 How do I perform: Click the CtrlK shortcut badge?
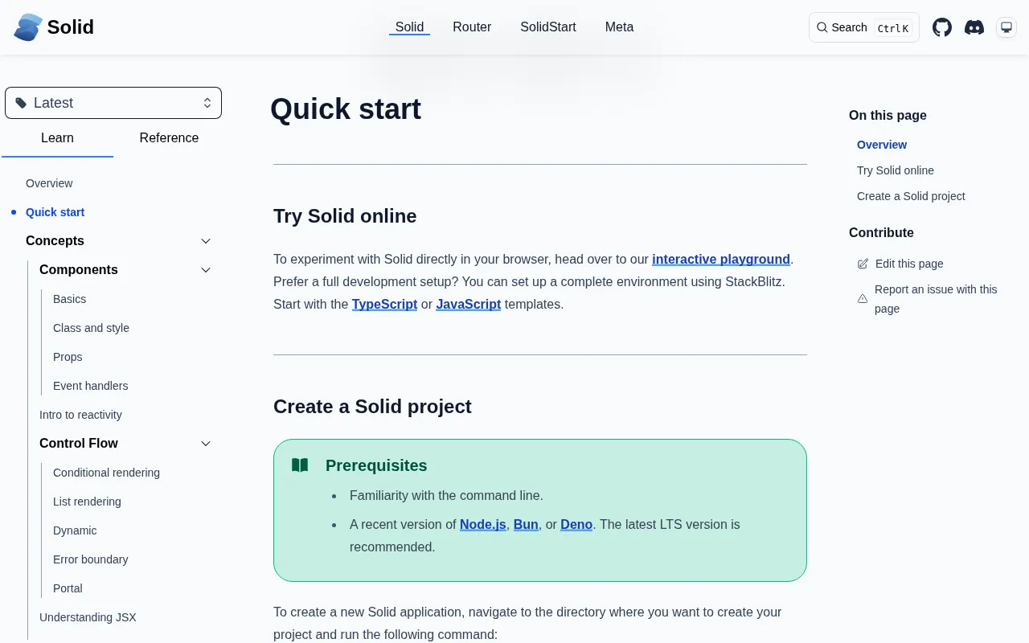893,28
